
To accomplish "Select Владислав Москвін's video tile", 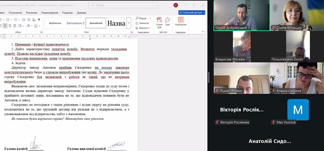I will point(242,47).
